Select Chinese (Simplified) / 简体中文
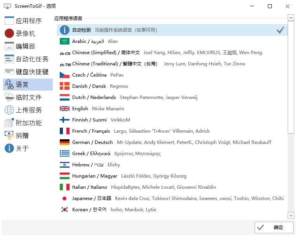Screen dimensions: 297x236 tap(172, 53)
